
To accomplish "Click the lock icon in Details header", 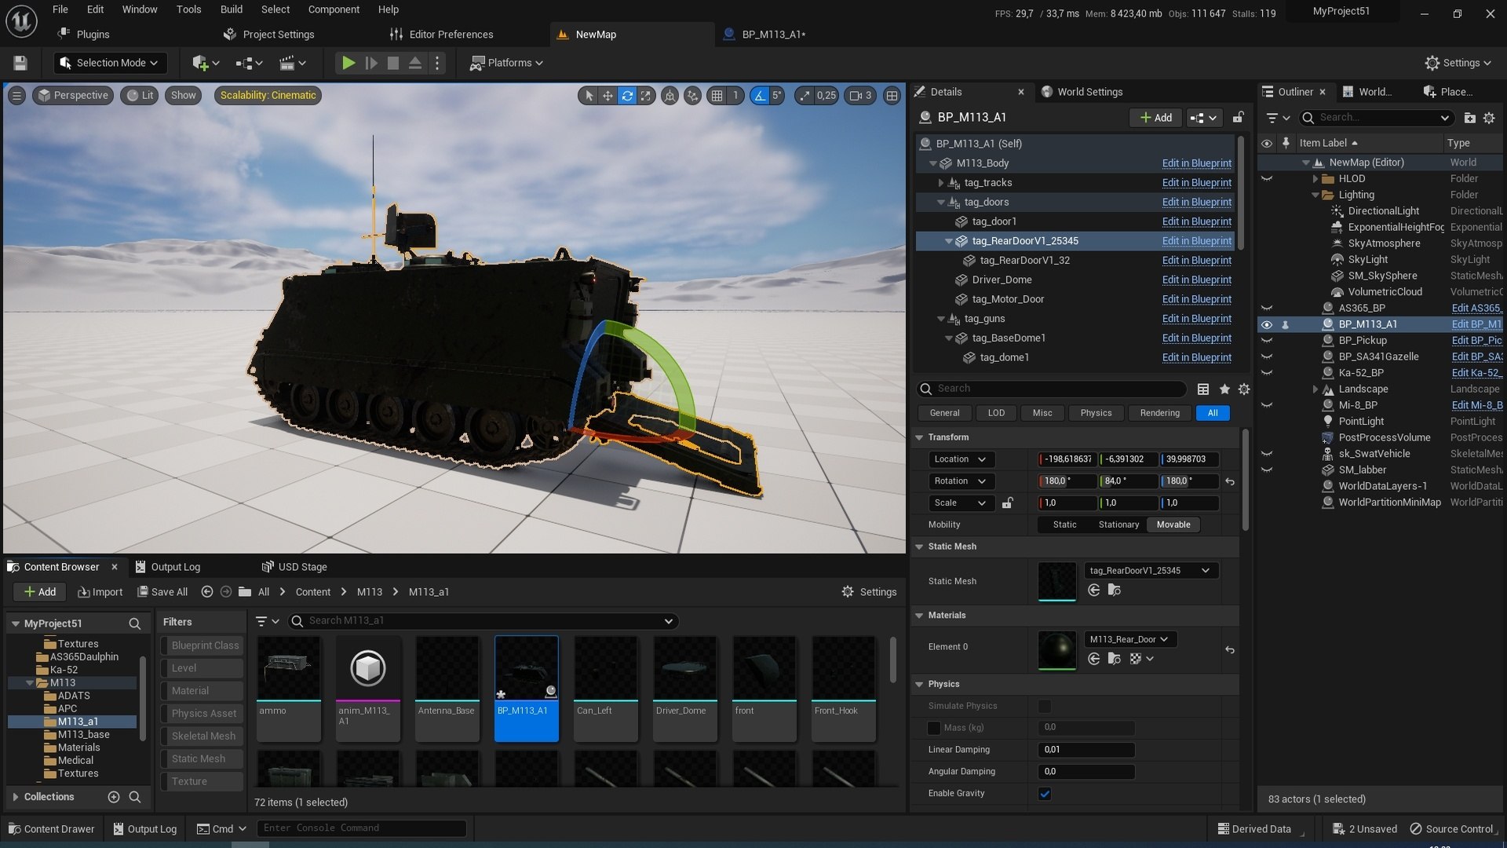I will tap(1238, 118).
